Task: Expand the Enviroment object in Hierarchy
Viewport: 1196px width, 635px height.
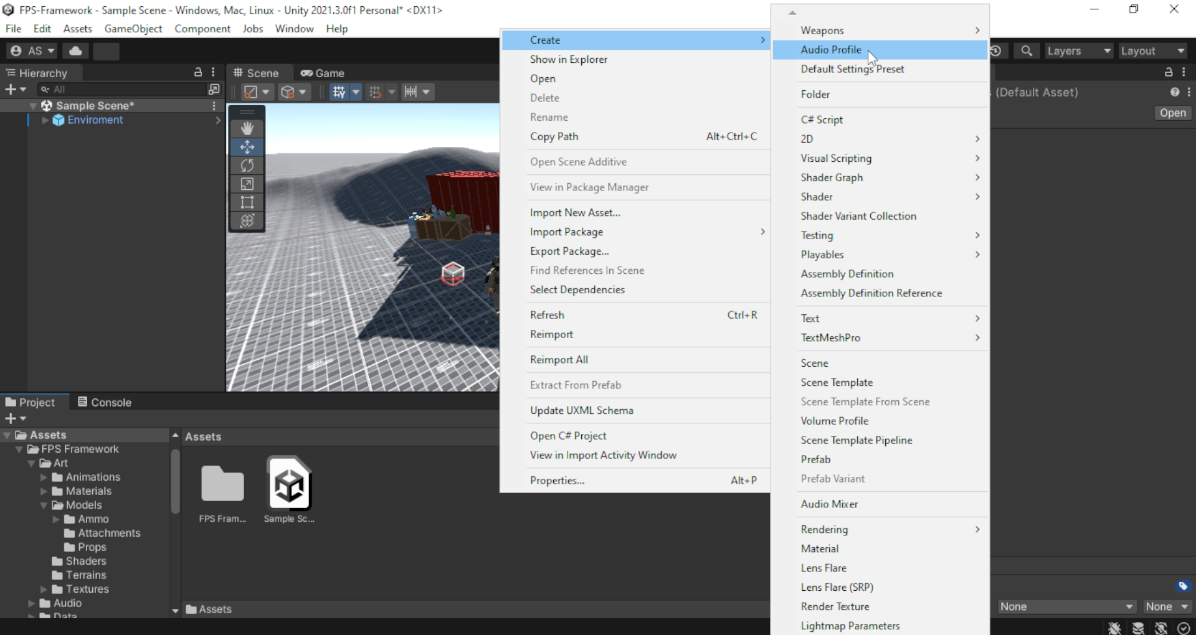Action: (x=45, y=120)
